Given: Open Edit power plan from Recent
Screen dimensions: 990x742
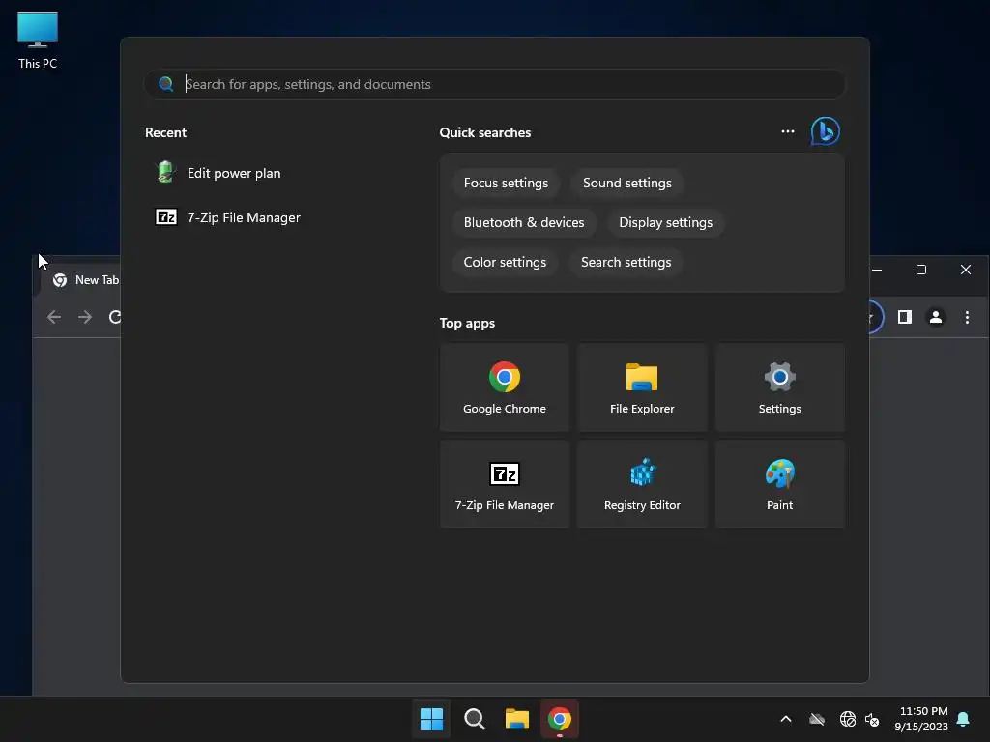Looking at the screenshot, I should [218, 173].
